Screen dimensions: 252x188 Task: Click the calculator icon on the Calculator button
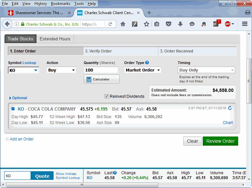click(x=89, y=79)
